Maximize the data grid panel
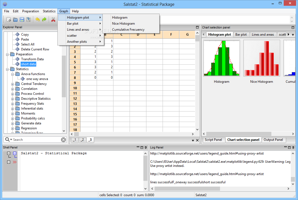This screenshot has height=200, width=298. (197, 27)
